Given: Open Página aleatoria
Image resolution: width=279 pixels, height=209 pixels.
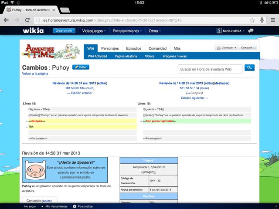Looking at the screenshot, I should (126, 56).
